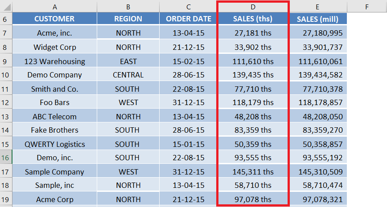This screenshot has height=207, width=387.
Task: Click the SALES (ths) header cell
Action: (253, 19)
